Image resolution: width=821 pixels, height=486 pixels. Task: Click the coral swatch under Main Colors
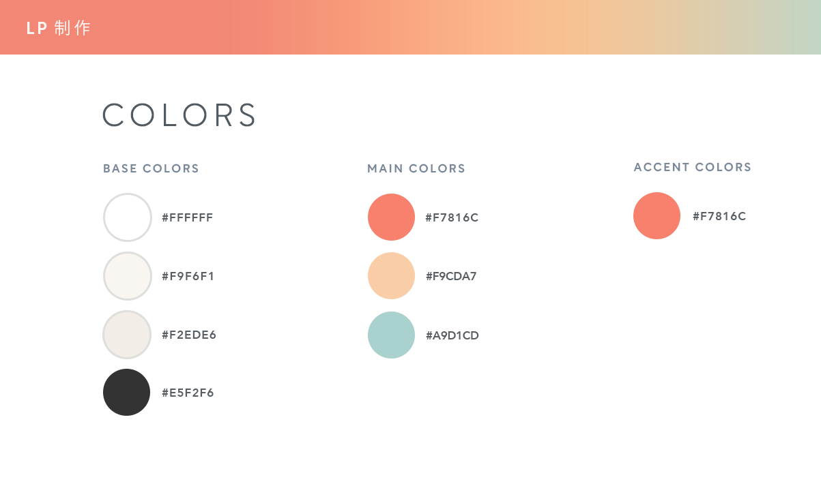391,217
